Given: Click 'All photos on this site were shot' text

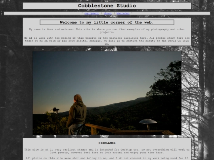Looking at the screenshot, I should [107, 158].
